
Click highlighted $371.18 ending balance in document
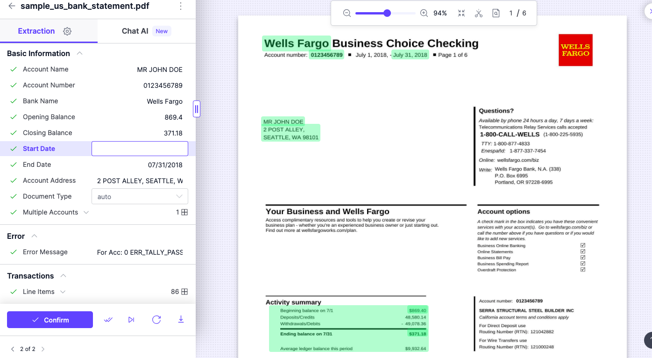[418, 334]
